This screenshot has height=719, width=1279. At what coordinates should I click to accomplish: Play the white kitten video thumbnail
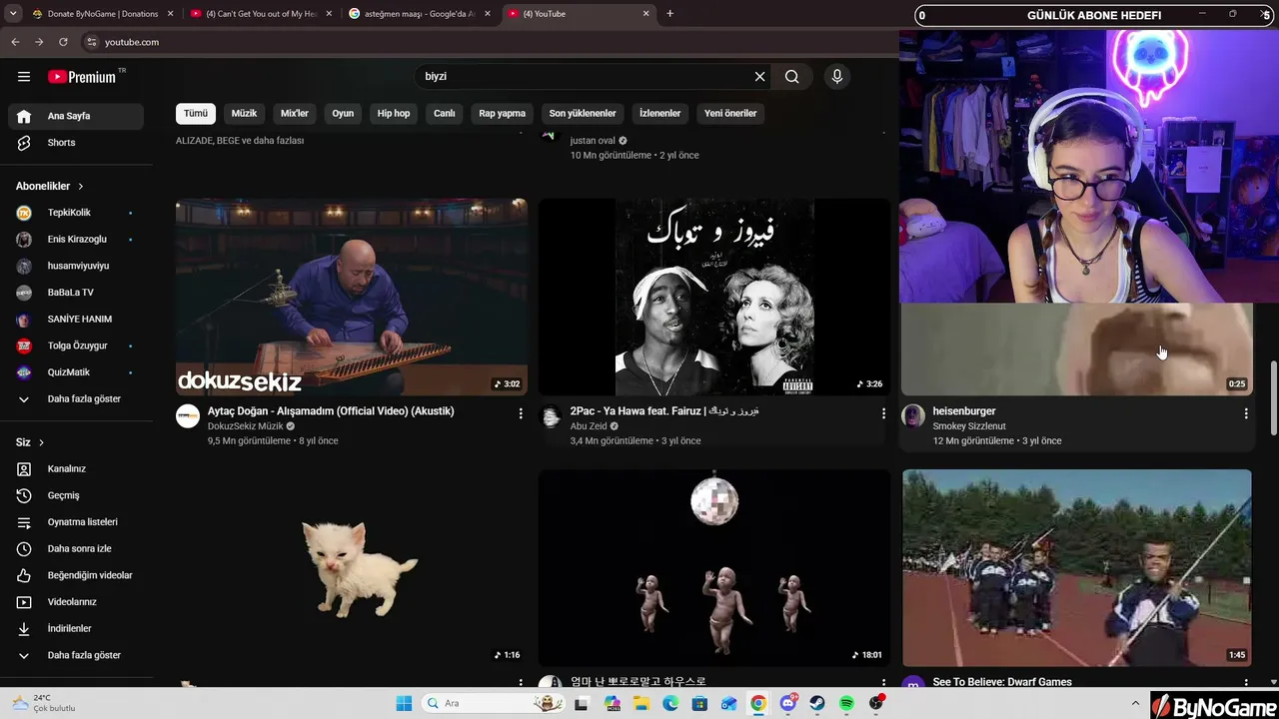coord(352,567)
